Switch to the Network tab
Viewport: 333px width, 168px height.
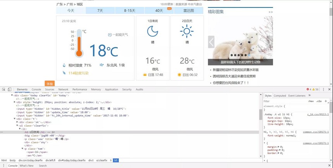[63, 89]
